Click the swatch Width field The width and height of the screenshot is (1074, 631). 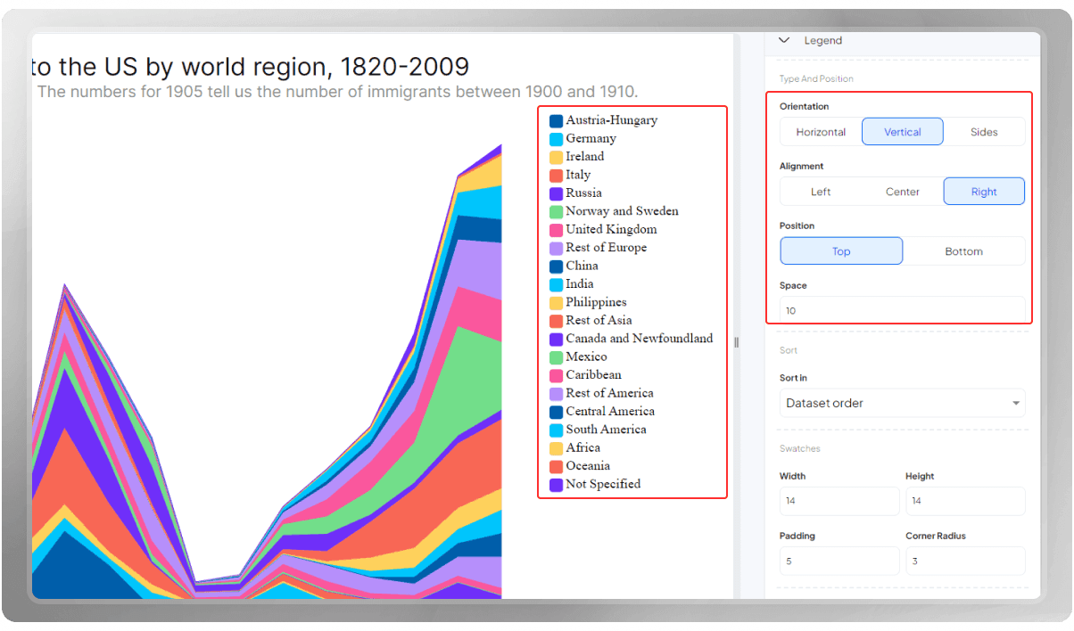pyautogui.click(x=839, y=501)
